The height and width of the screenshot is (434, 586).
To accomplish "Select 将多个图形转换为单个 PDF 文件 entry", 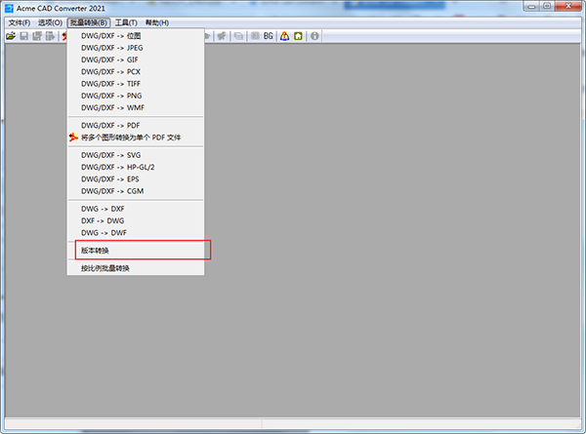I will tap(136, 138).
